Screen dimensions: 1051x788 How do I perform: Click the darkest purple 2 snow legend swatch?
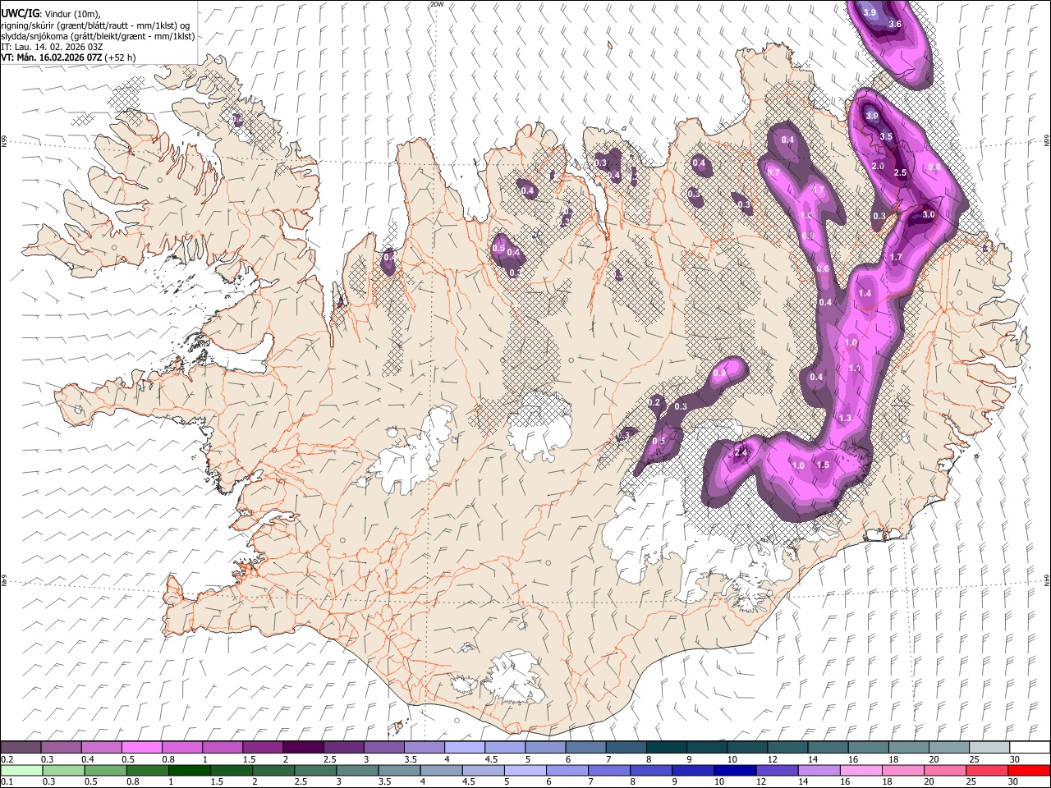(x=303, y=747)
